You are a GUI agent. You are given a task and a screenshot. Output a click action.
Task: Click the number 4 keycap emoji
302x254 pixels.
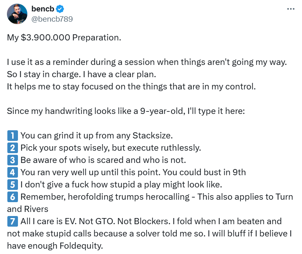12,172
